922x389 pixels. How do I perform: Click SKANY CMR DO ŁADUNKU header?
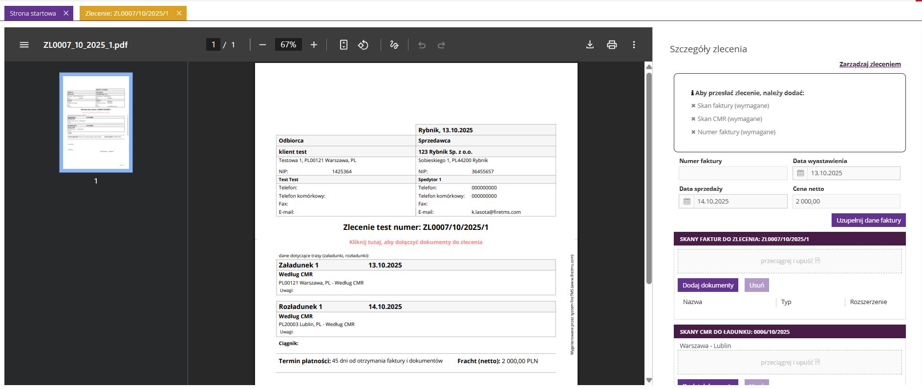[x=790, y=332]
